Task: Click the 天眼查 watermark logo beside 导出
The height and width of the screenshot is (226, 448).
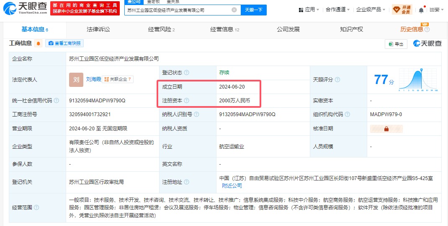Action: point(427,43)
